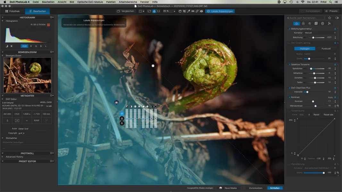Choose the repair bandage tool
The height and width of the screenshot is (192, 342).
(x=197, y=11)
